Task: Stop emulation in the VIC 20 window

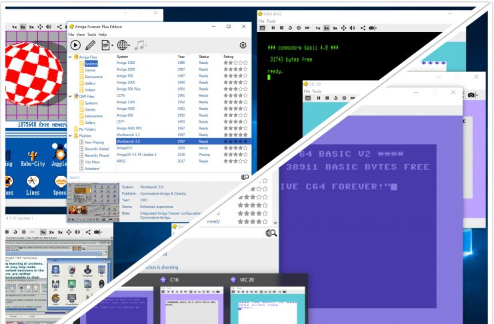Action: click(327, 98)
